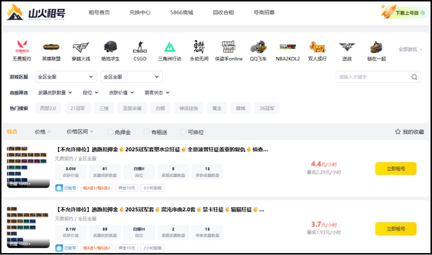This screenshot has width=432, height=255.
Task: Expand the 段位 filter
Action: 90,92
